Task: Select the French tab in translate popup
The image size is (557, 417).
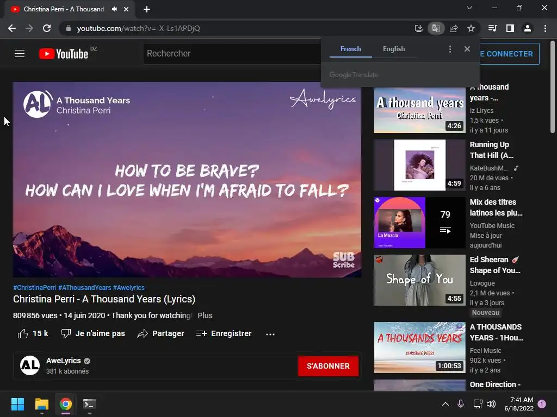Action: pos(351,49)
